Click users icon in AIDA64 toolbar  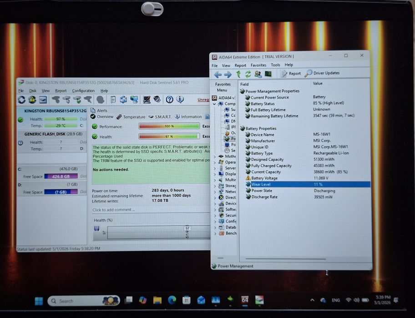(258, 74)
